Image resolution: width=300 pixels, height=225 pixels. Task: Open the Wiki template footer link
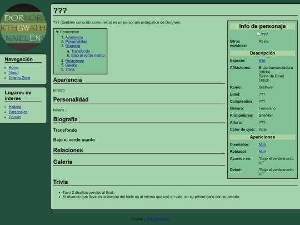coord(157,219)
